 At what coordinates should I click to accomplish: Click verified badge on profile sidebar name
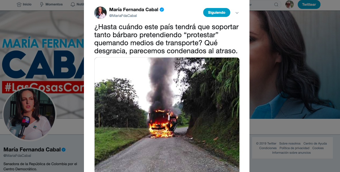pos(64,150)
